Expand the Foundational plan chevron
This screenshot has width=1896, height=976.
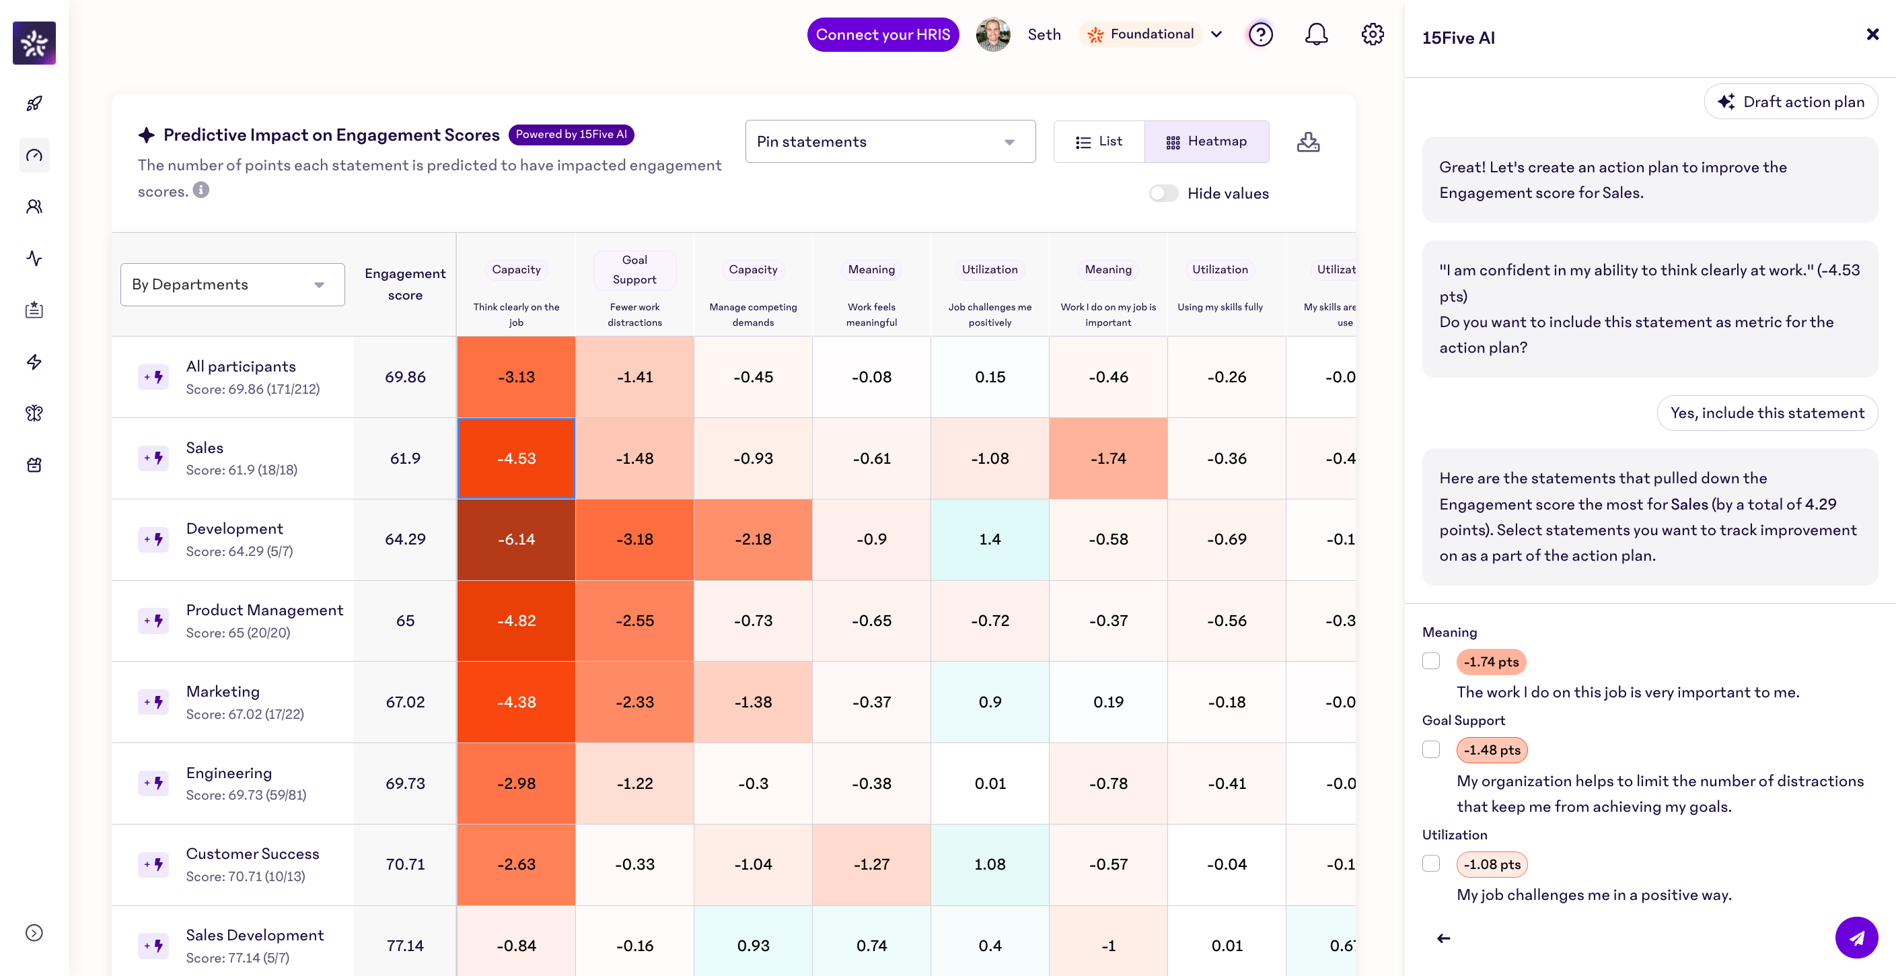(1216, 34)
